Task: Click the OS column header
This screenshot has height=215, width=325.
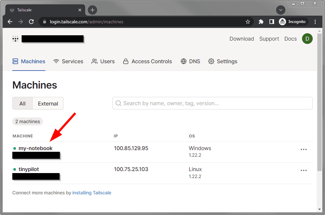Action: coord(192,136)
